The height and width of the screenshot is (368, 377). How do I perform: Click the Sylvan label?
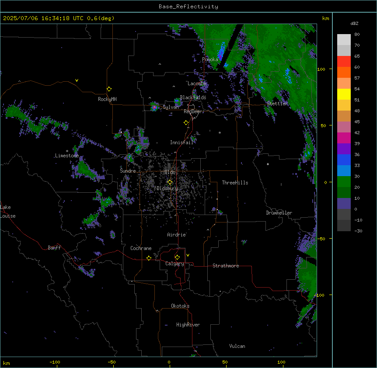click(x=171, y=107)
